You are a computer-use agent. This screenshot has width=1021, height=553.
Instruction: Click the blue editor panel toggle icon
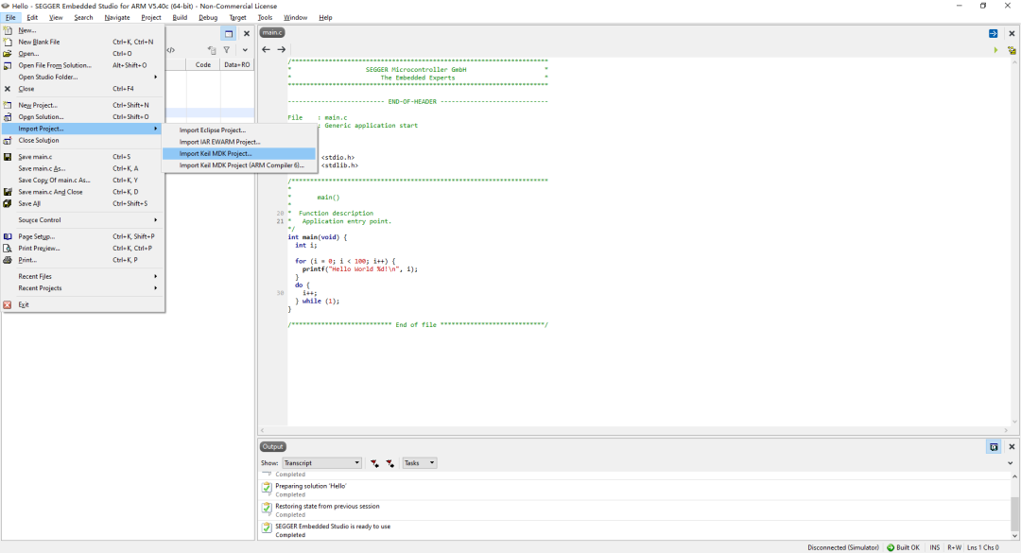pyautogui.click(x=993, y=33)
